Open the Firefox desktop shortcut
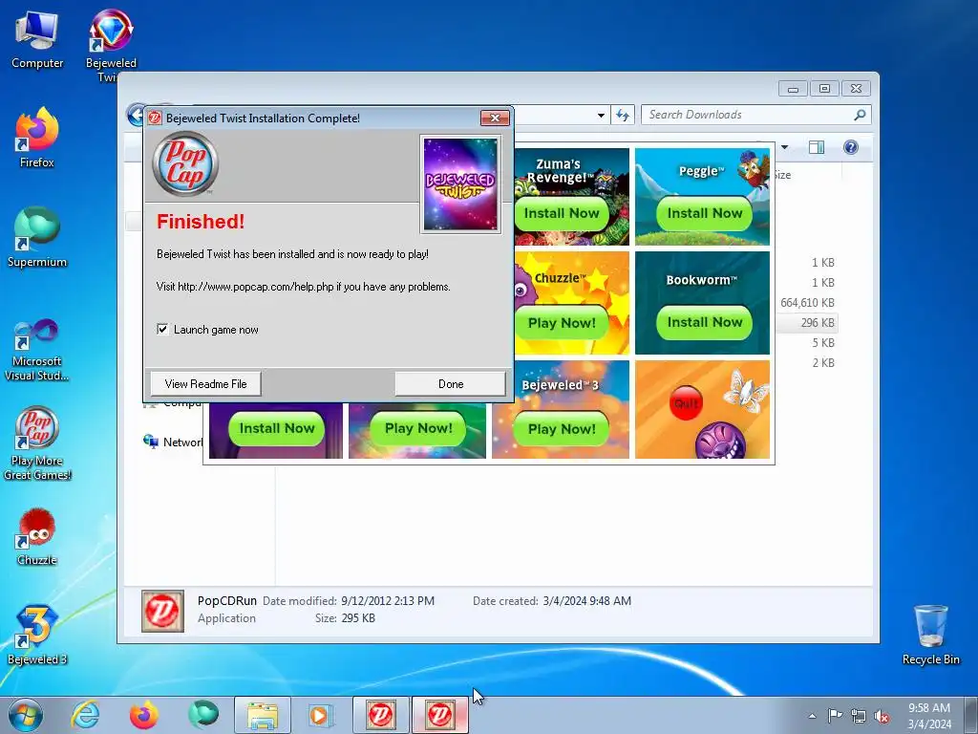This screenshot has width=978, height=734. (x=37, y=138)
